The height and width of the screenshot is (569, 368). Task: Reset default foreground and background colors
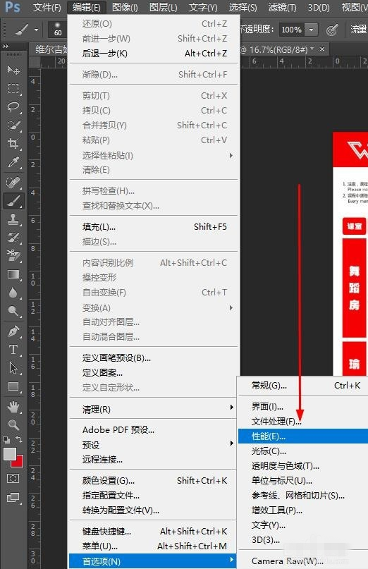pos(6,440)
